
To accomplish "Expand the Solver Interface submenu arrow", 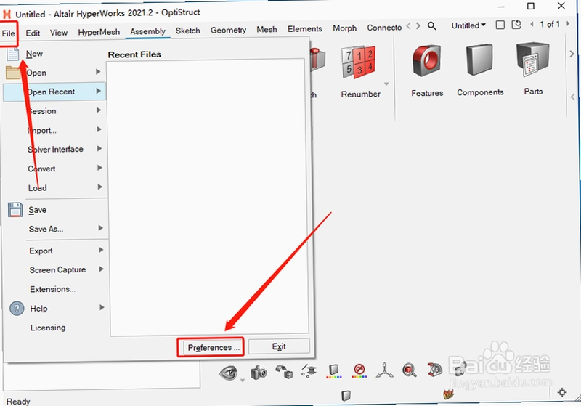I will pos(99,149).
